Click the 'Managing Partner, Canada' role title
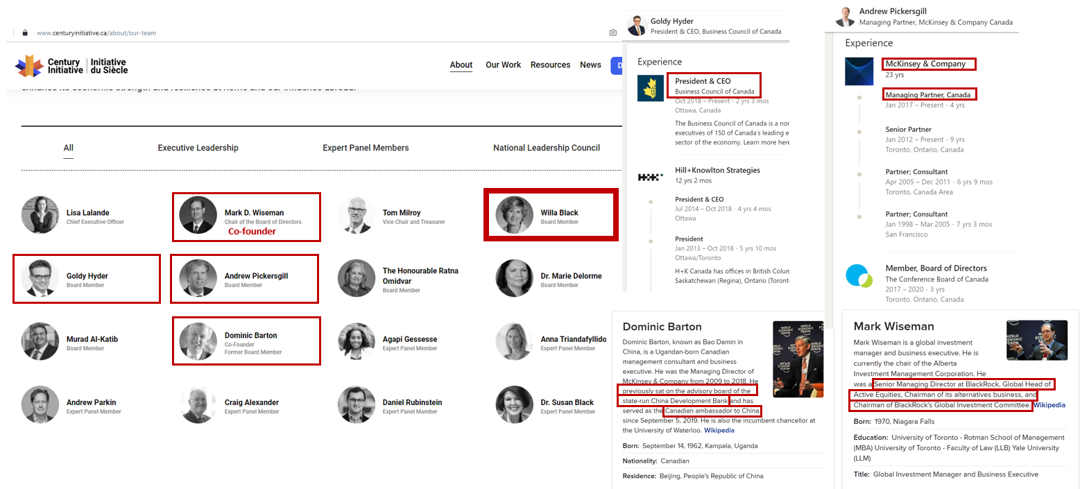Image resolution: width=1080 pixels, height=489 pixels. pos(928,94)
